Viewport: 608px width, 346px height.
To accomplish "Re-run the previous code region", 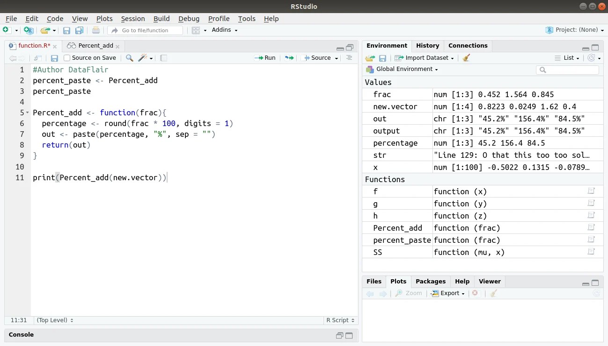I will click(x=289, y=57).
